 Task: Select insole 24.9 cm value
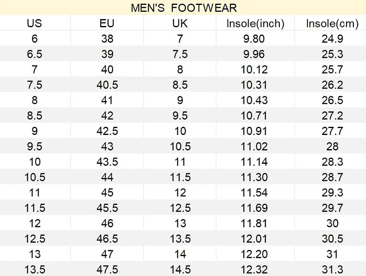tap(332, 39)
